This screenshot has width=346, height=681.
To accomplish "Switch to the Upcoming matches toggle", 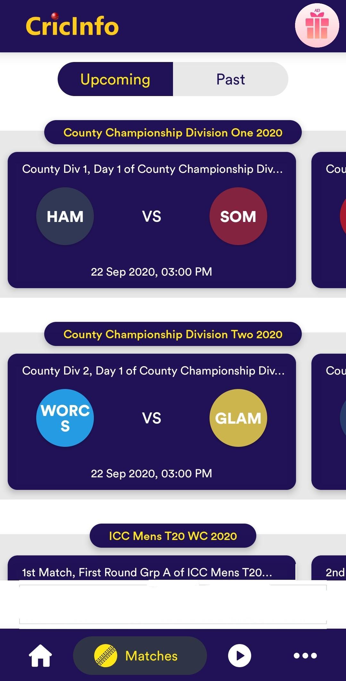I will point(115,79).
